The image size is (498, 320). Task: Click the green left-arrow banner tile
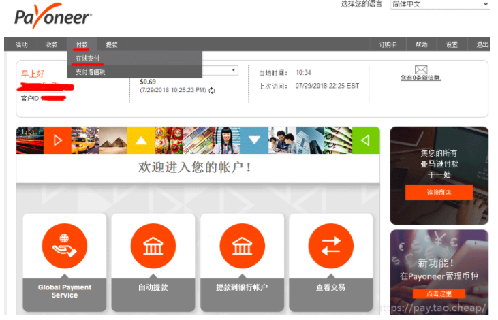point(366,140)
